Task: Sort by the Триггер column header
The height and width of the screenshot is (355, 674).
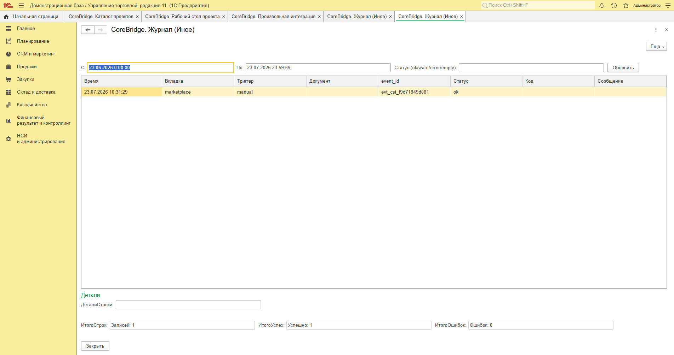Action: coord(270,81)
